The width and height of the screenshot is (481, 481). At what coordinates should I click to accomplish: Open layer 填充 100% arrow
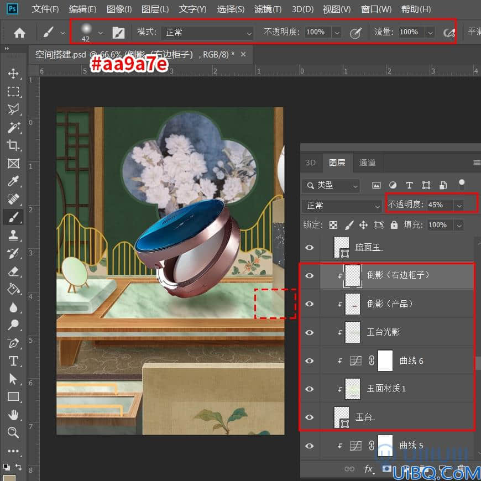459,226
